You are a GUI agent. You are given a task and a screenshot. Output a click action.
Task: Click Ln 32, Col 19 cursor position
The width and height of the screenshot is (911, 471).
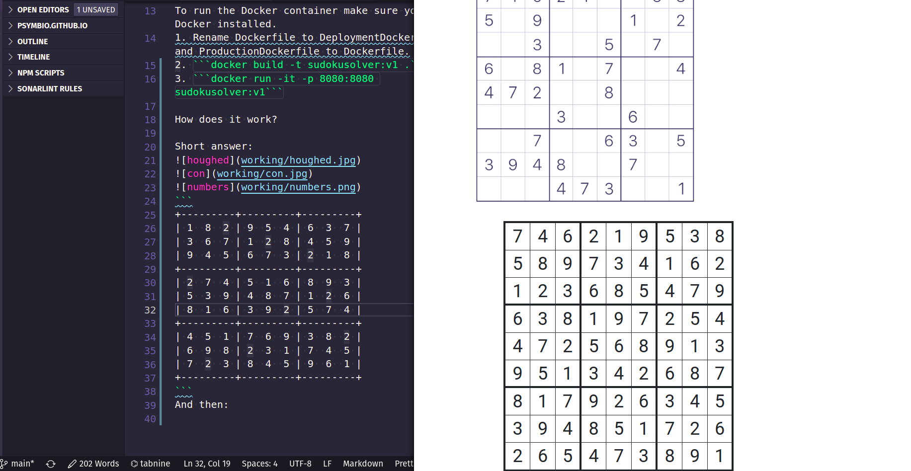[207, 464]
